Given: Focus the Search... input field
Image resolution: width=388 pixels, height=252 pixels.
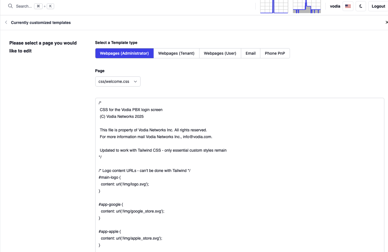Looking at the screenshot, I should tap(24, 6).
